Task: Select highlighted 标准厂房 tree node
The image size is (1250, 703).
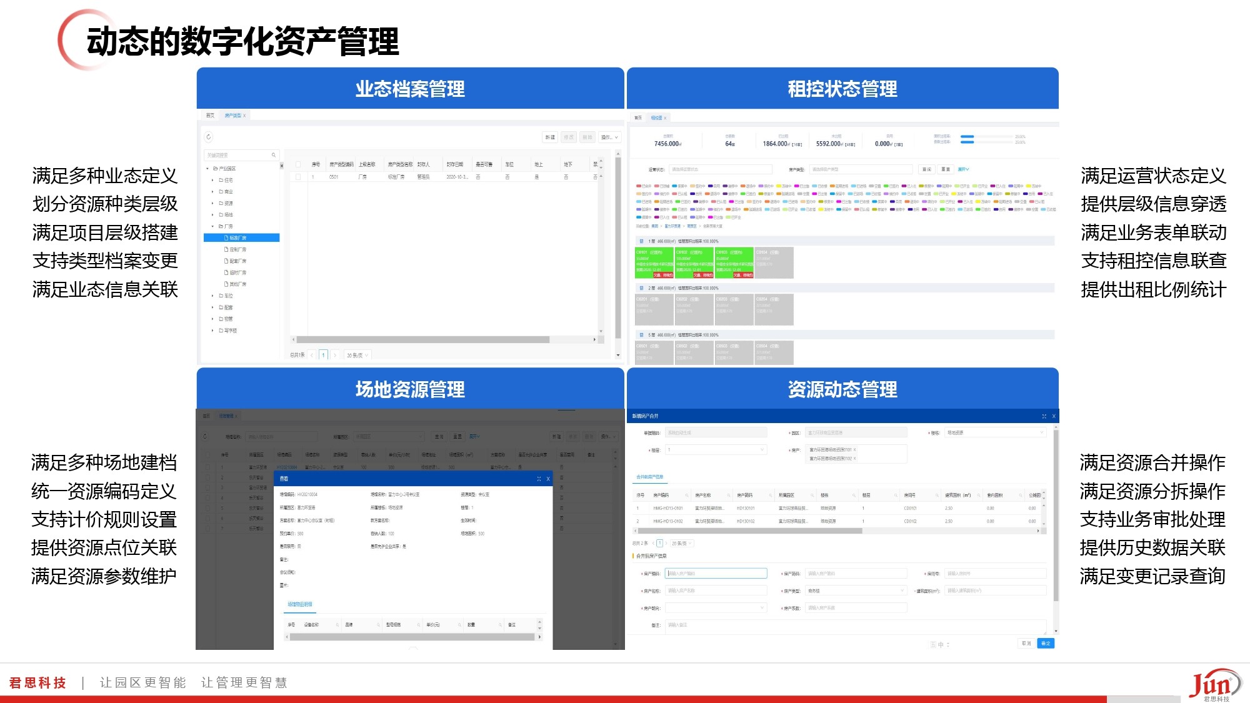Action: (241, 238)
